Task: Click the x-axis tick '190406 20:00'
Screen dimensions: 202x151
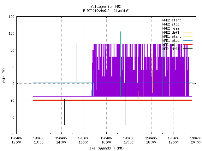Action: (196, 140)
